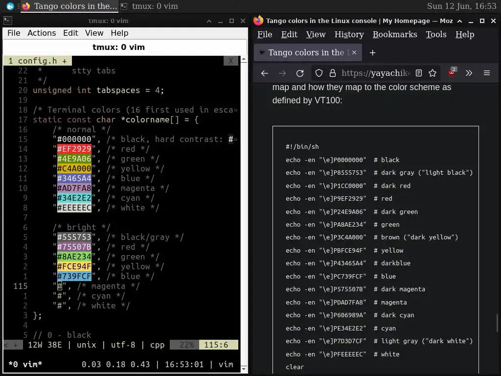The image size is (501, 376).
Task: Select the config.h vim tab
Action: point(37,61)
